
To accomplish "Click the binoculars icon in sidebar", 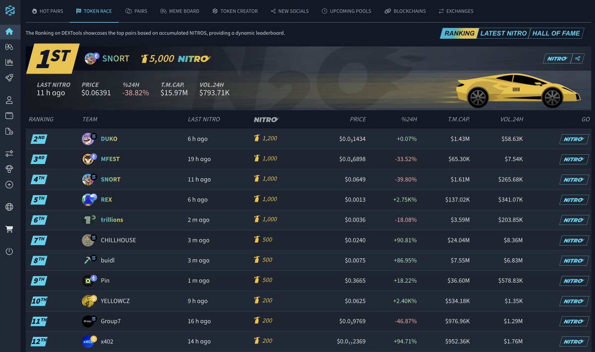I will click(x=9, y=47).
